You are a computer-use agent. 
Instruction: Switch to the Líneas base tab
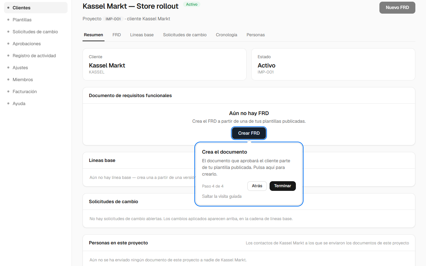click(142, 35)
